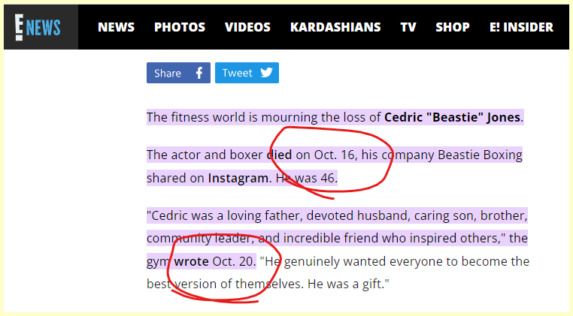Image resolution: width=573 pixels, height=316 pixels.
Task: Open the VIDEOS menu item
Action: (247, 27)
